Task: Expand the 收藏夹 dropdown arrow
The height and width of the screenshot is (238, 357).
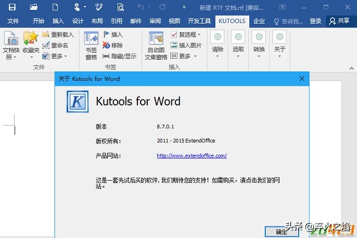Action: pos(31,57)
